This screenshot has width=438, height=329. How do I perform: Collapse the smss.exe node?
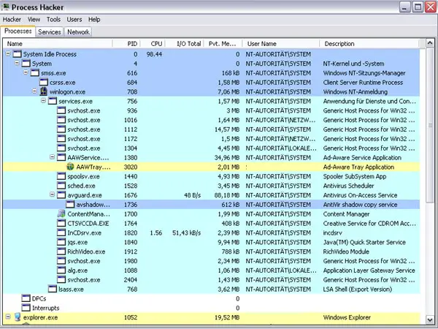[x=26, y=72]
